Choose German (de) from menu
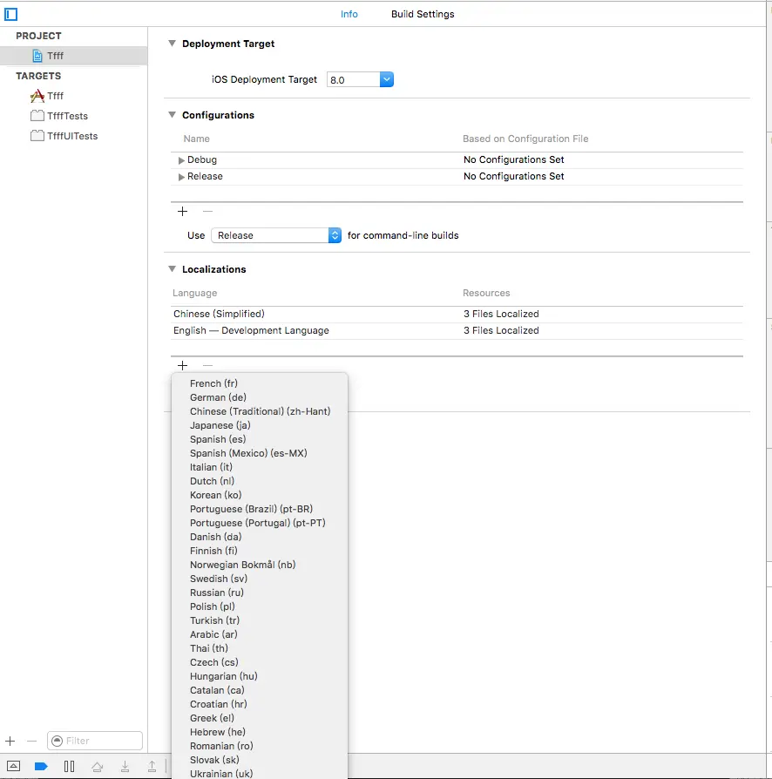Image resolution: width=772 pixels, height=779 pixels. [260, 397]
